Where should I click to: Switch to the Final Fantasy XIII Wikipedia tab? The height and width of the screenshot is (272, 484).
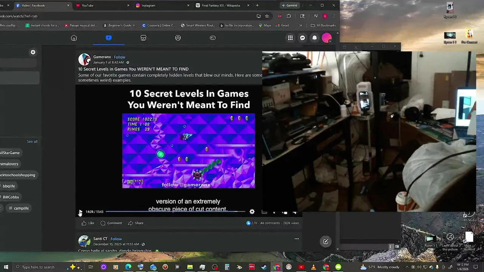coord(223,5)
